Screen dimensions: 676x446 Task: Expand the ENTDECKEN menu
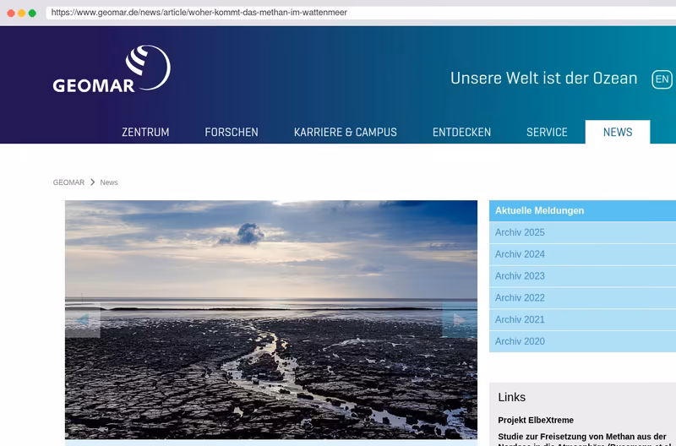click(461, 132)
